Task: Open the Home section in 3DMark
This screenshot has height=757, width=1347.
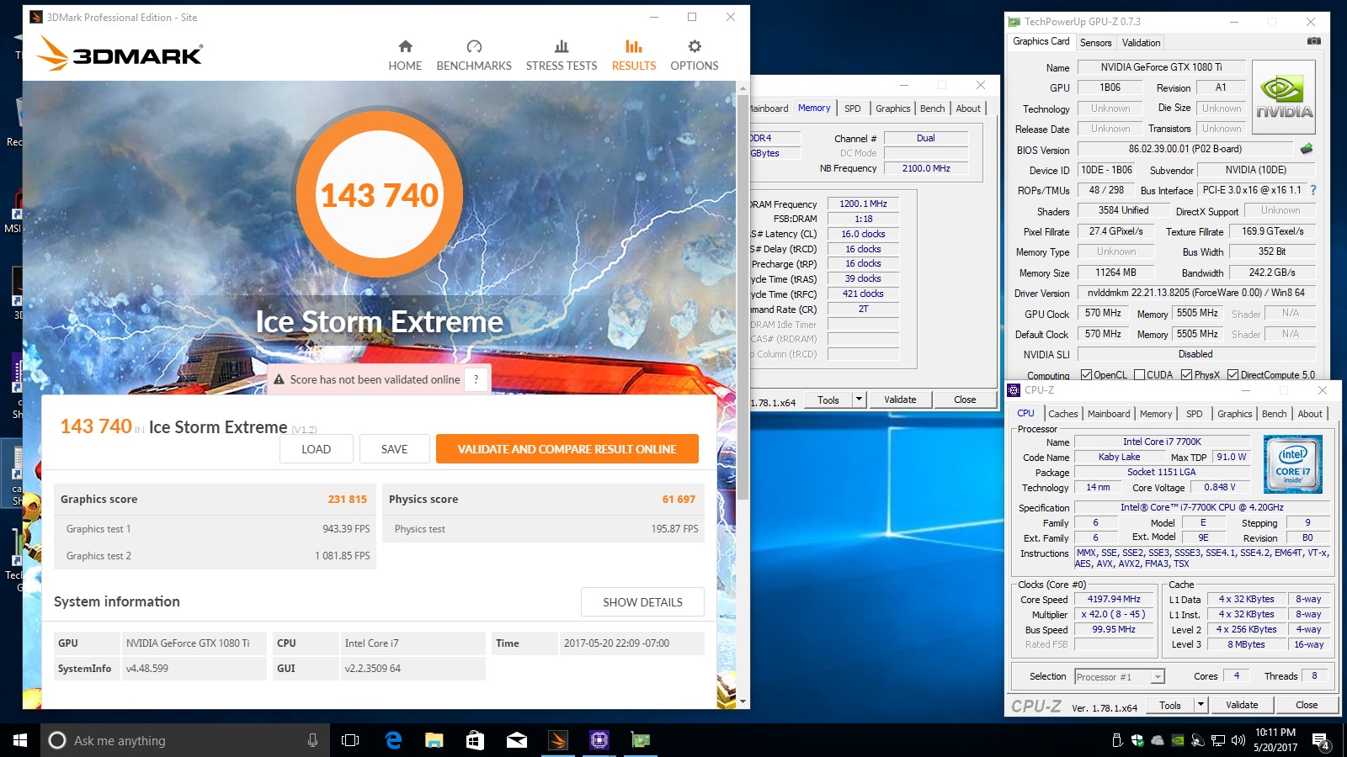Action: 405,56
